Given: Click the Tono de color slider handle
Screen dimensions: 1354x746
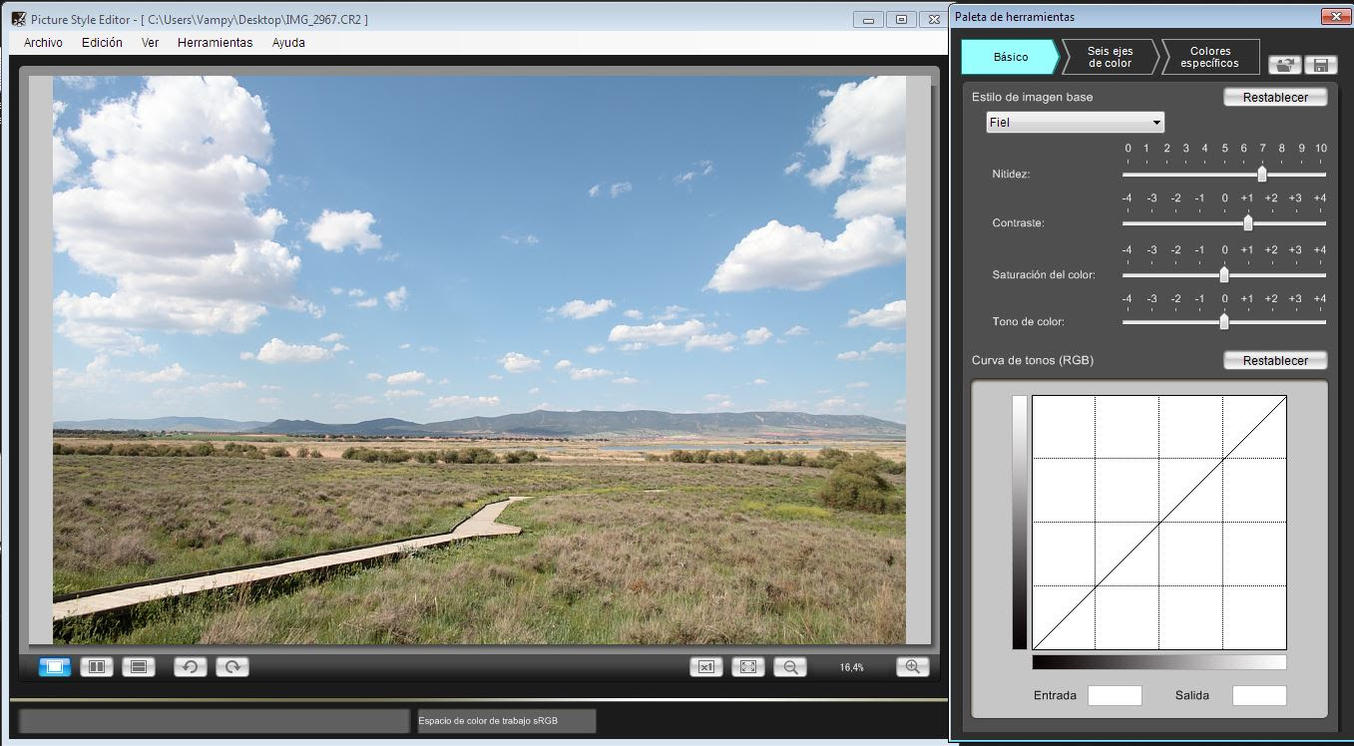Looking at the screenshot, I should click(1224, 322).
